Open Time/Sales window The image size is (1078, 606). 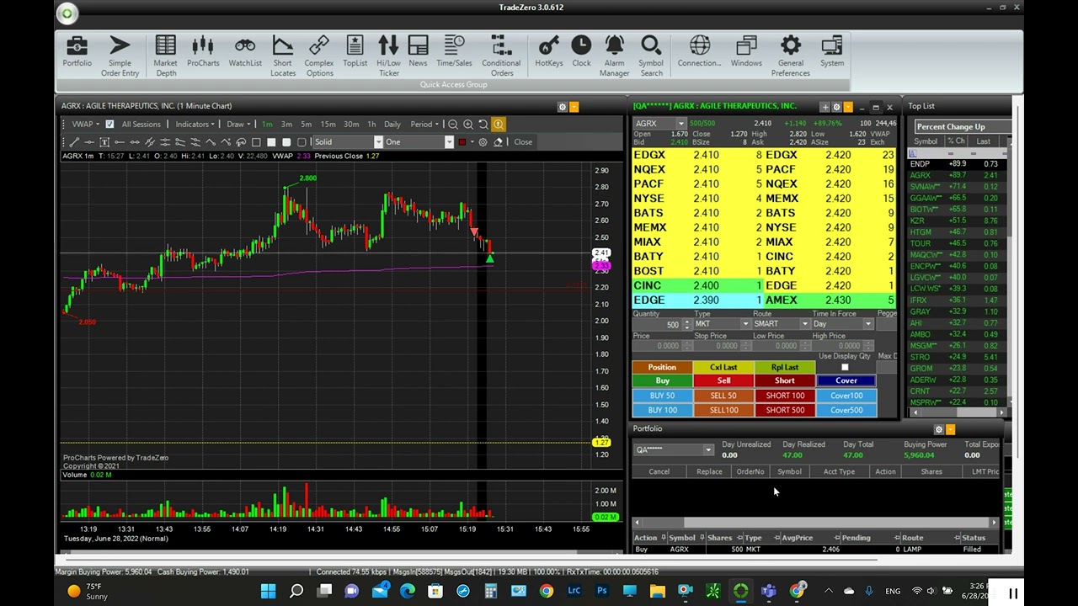[454, 52]
